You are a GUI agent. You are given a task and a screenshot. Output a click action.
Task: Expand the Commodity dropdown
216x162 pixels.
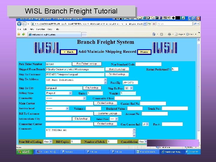pos(84,98)
